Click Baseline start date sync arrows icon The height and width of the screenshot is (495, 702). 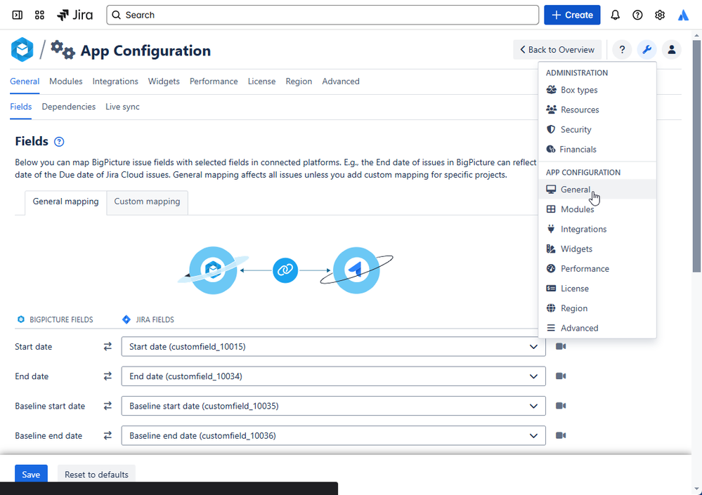point(108,406)
